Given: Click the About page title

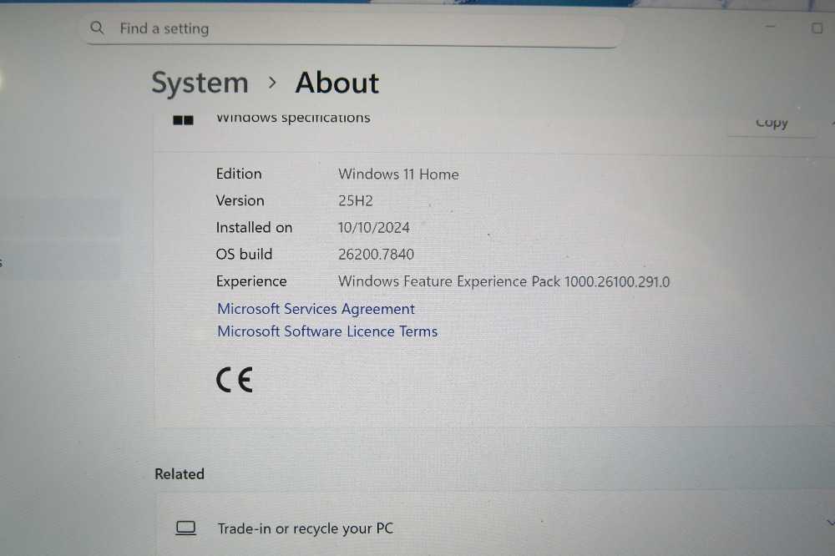Looking at the screenshot, I should click(337, 83).
